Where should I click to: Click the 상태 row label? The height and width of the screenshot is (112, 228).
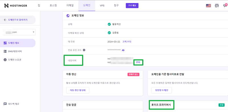tap(70, 24)
